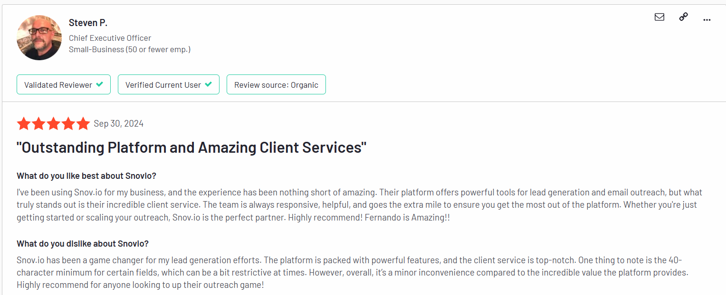Click the envelope share icon
The width and height of the screenshot is (726, 295).
(x=659, y=17)
